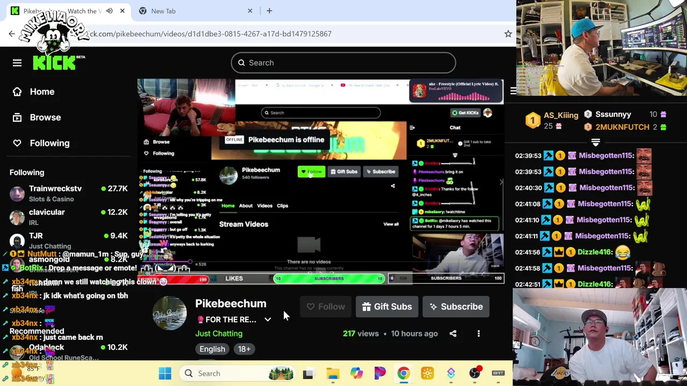This screenshot has width=687, height=386.
Task: Click the 10 hours ago text
Action: [414, 333]
